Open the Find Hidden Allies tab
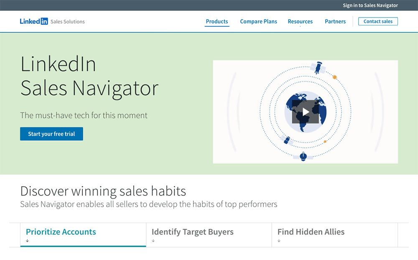Image resolution: width=418 pixels, height=260 pixels. click(x=311, y=232)
